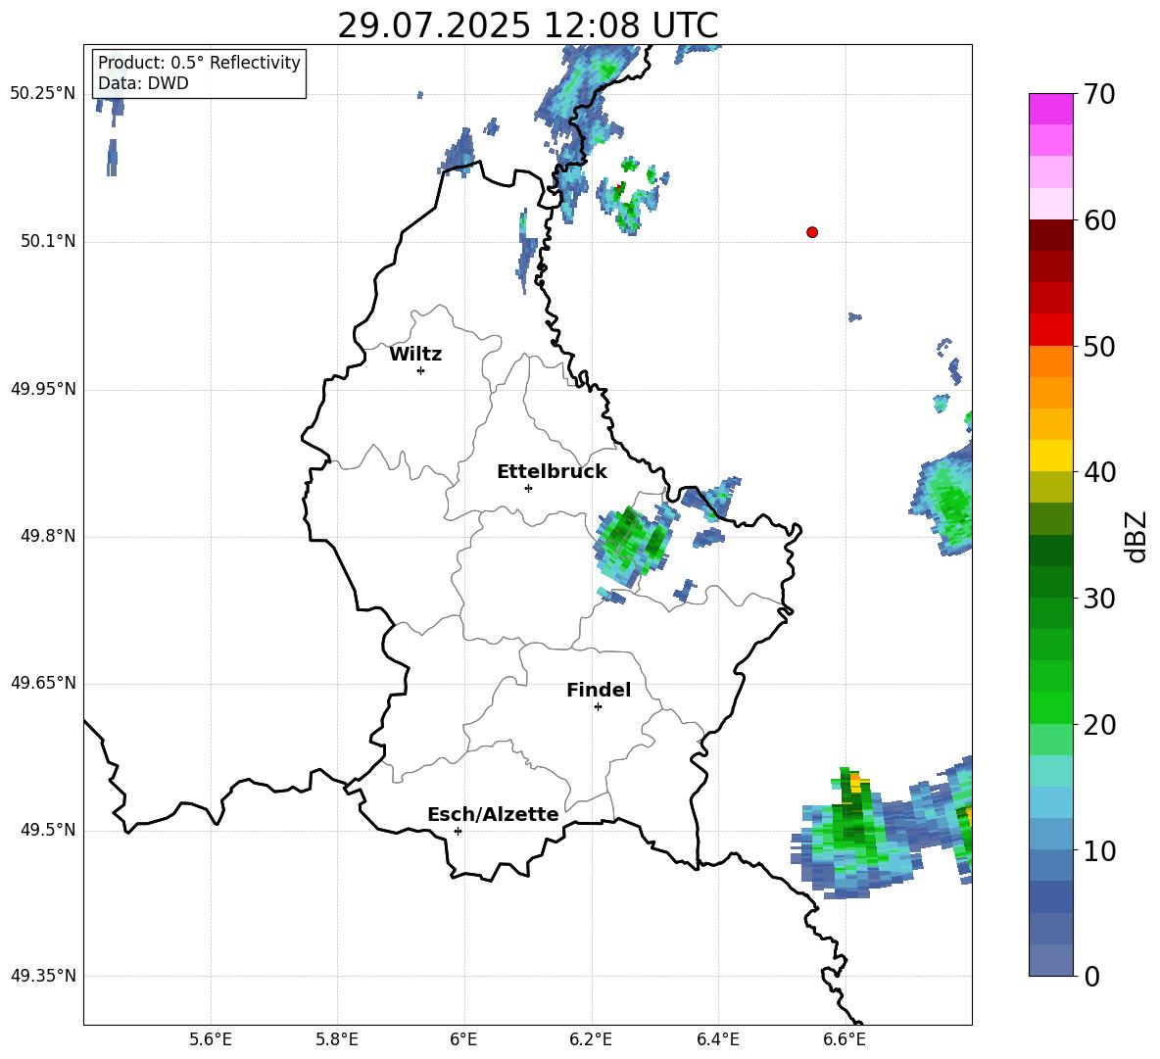1160x1059 pixels.
Task: Click the 49.65°N latitude label
Action: click(42, 683)
